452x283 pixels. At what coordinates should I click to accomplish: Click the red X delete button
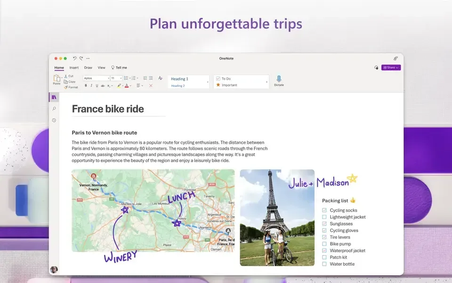tap(151, 85)
